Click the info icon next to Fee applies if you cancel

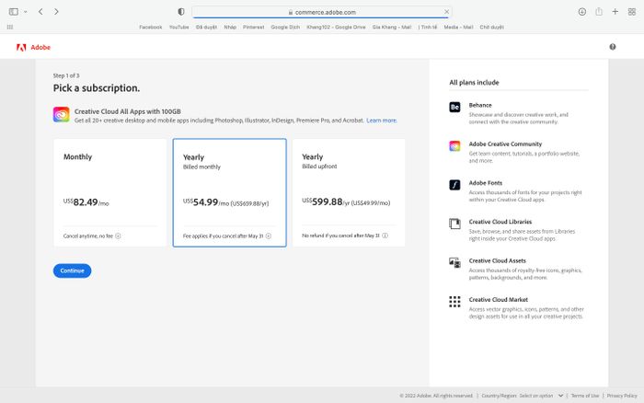(x=269, y=236)
